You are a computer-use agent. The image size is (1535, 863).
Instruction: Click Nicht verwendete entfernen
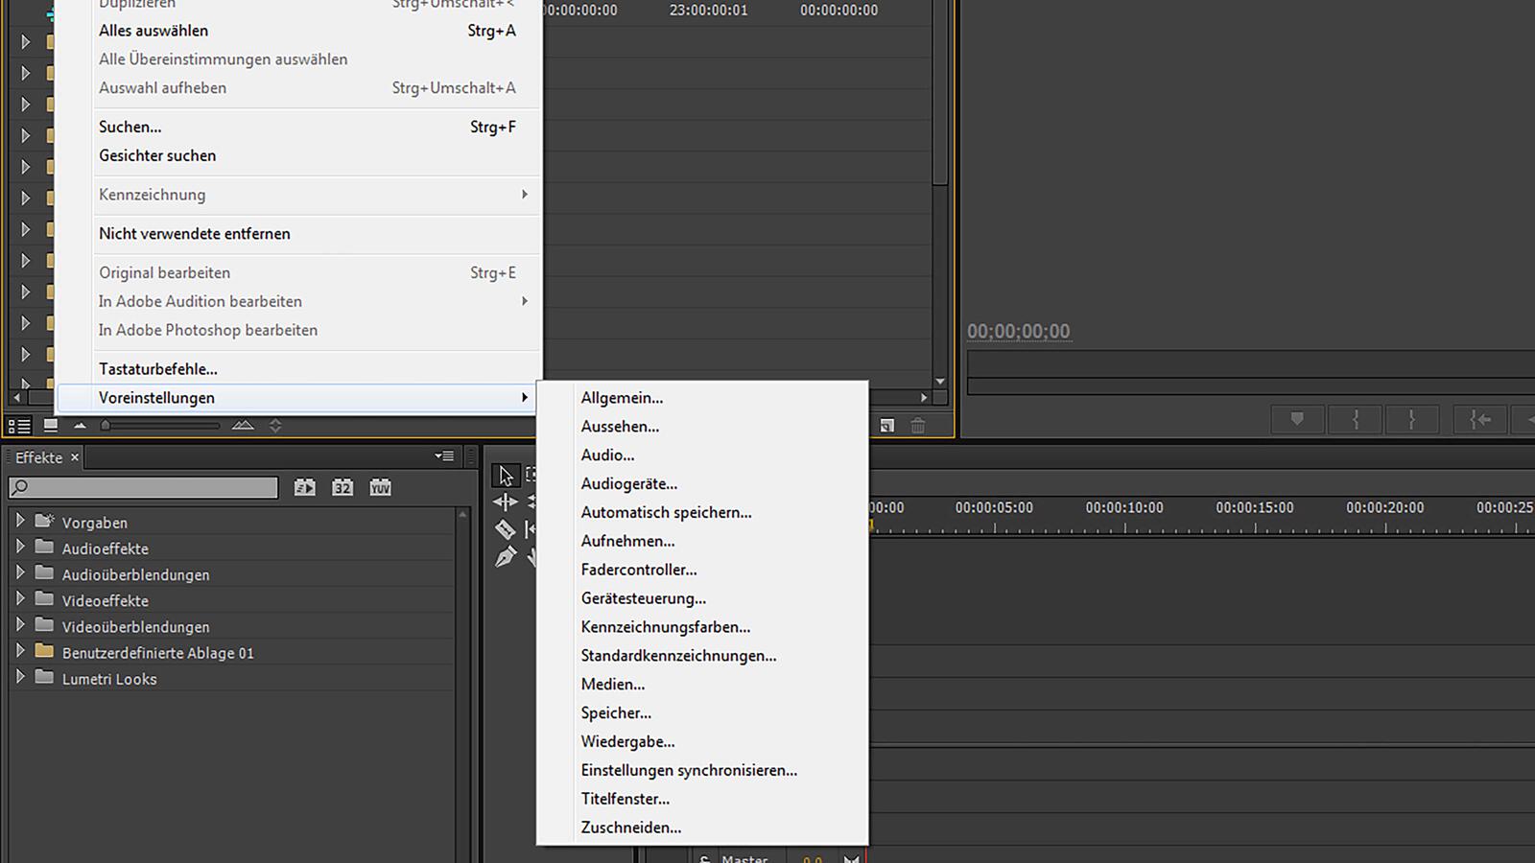click(x=194, y=233)
